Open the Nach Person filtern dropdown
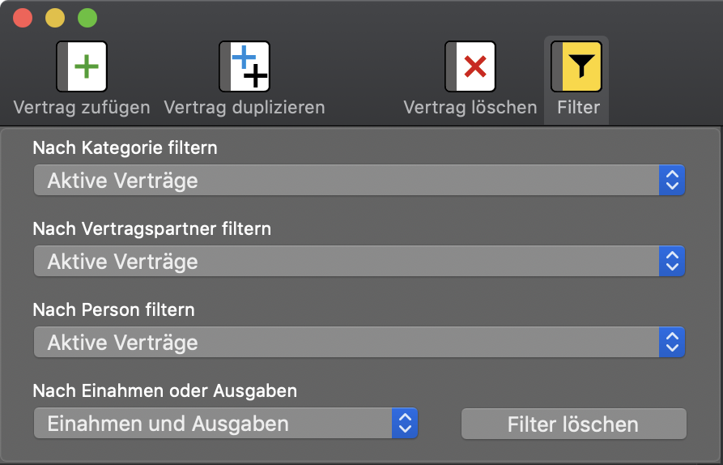The image size is (723, 465). tap(359, 342)
